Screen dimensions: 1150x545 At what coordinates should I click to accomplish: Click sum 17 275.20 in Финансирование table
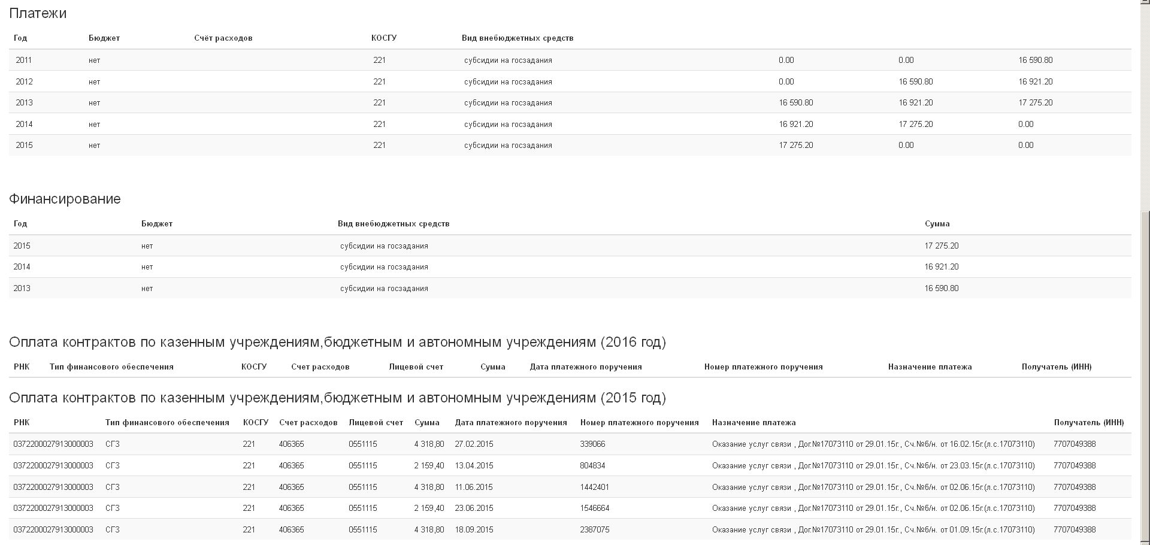pos(942,246)
